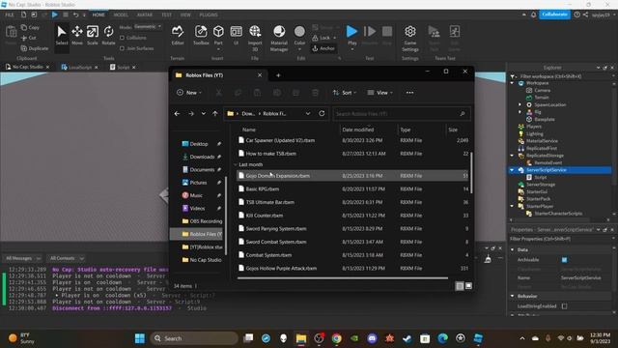The height and width of the screenshot is (348, 618).
Task: Switch to large thumbnails view icon
Action: point(468,286)
